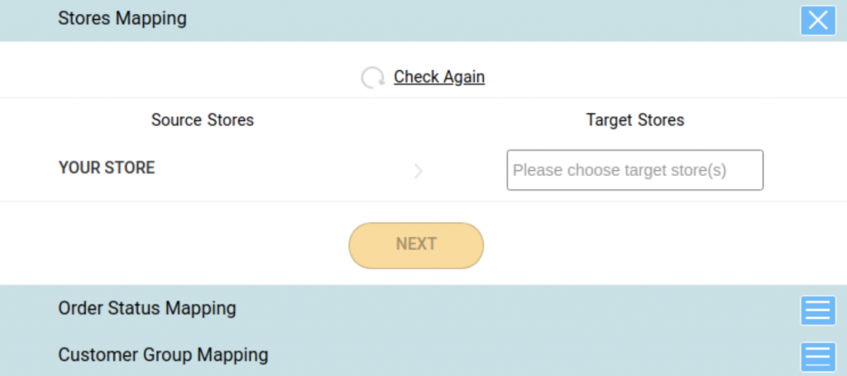This screenshot has height=376, width=847.
Task: Select the YOUR STORE source store label
Action: [107, 168]
